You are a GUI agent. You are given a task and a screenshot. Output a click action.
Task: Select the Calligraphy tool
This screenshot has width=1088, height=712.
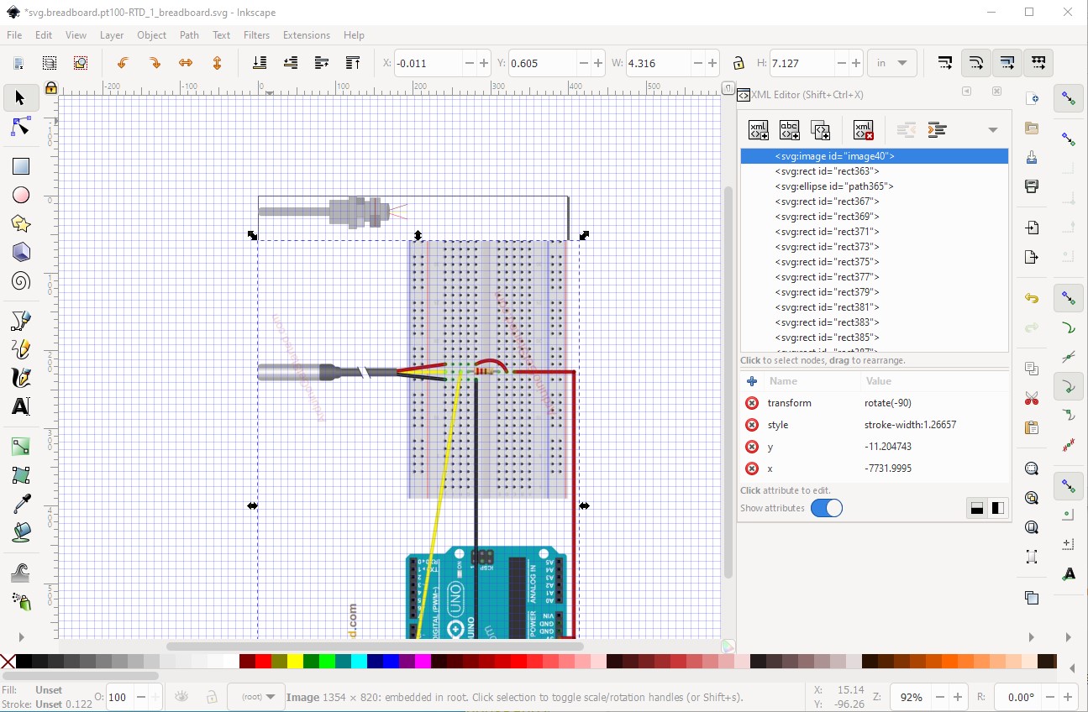tap(21, 377)
